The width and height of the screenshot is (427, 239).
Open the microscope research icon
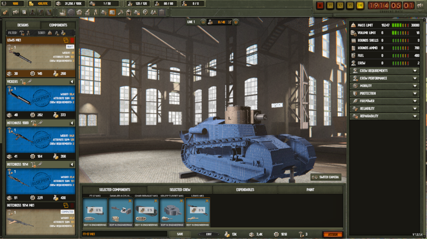[87, 12]
